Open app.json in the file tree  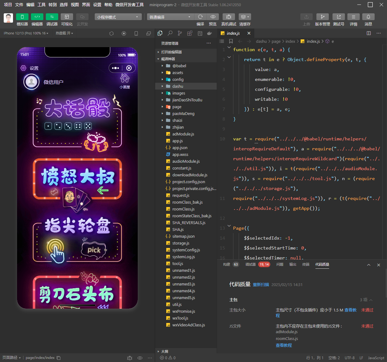(x=180, y=148)
